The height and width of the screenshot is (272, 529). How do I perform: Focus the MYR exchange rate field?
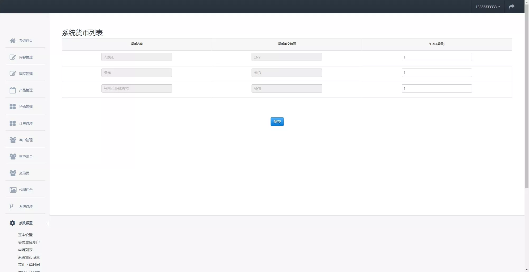click(437, 89)
